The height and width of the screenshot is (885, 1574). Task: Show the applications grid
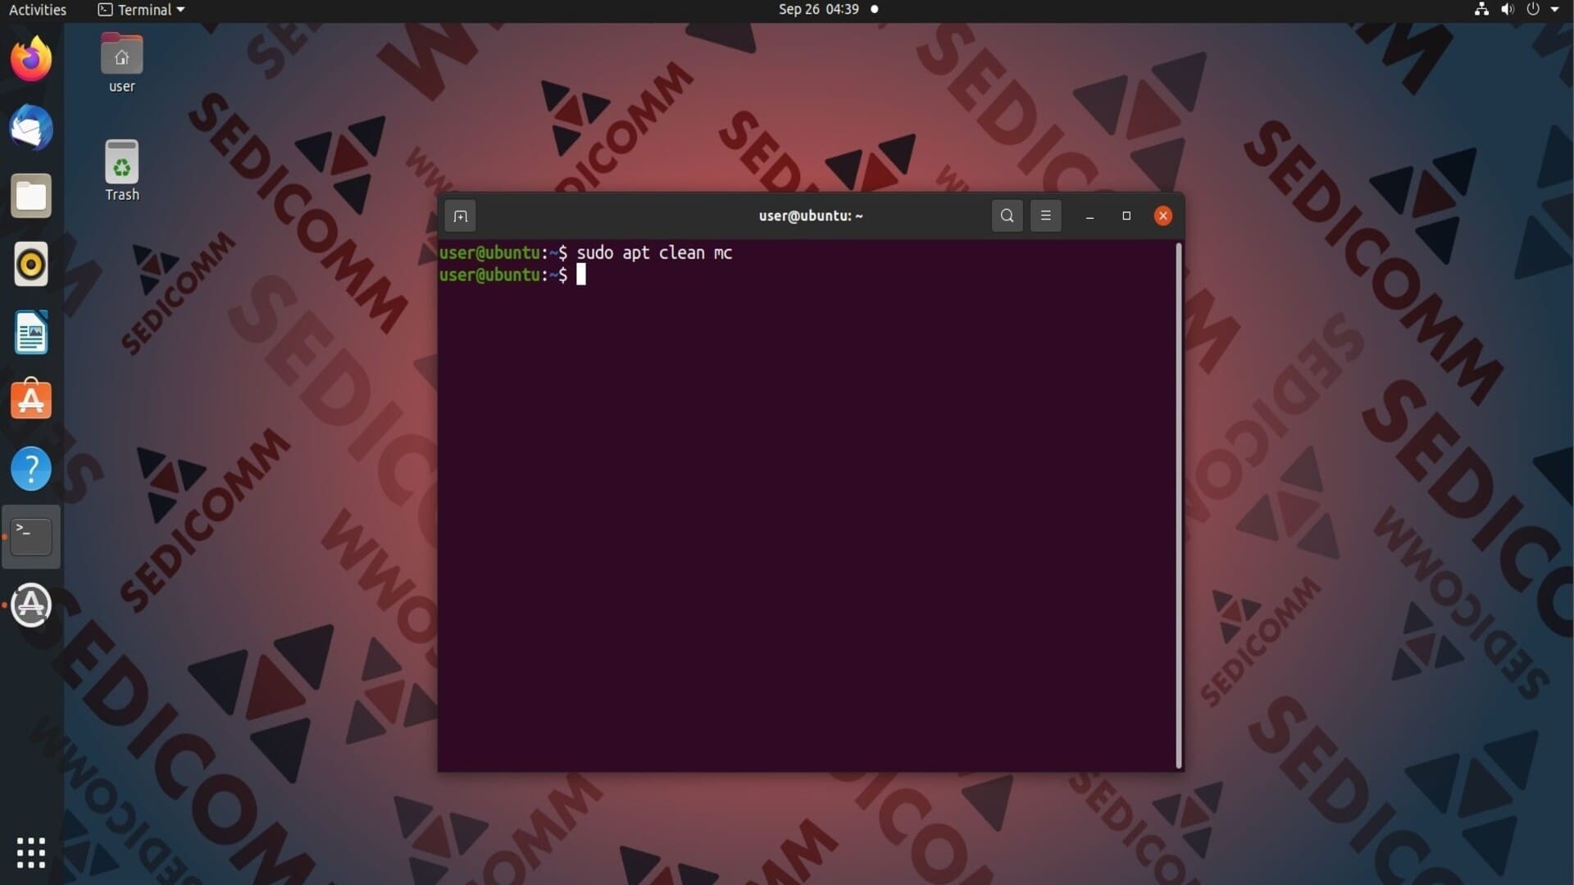[x=31, y=853]
